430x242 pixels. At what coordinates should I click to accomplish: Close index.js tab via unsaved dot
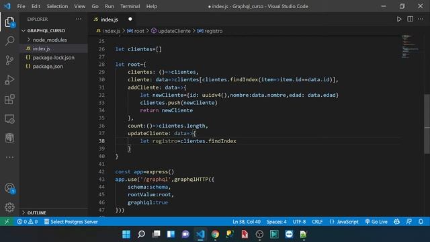point(130,19)
